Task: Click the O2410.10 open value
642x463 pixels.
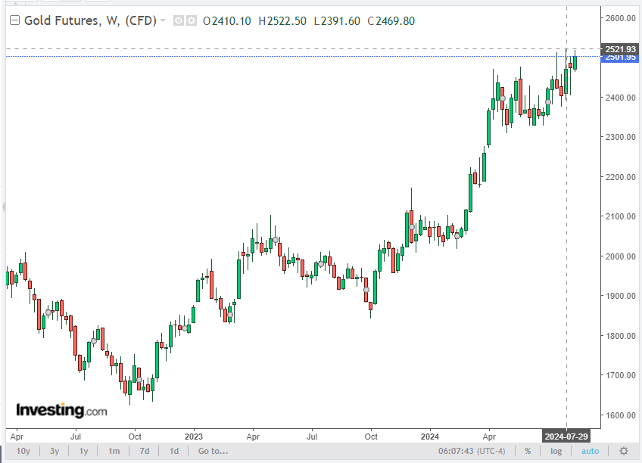Action: tap(227, 21)
